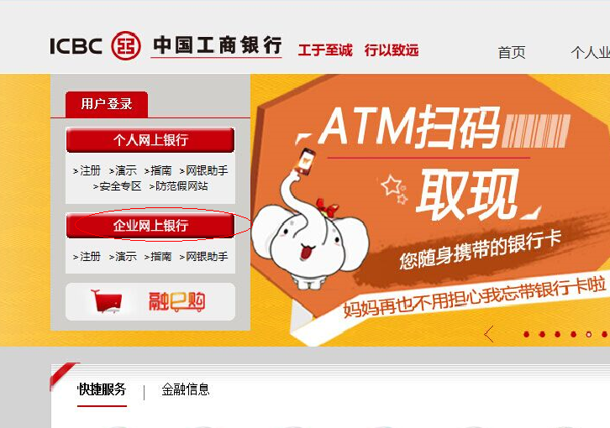
Task: Open the 防范假网站 link
Action: (179, 186)
